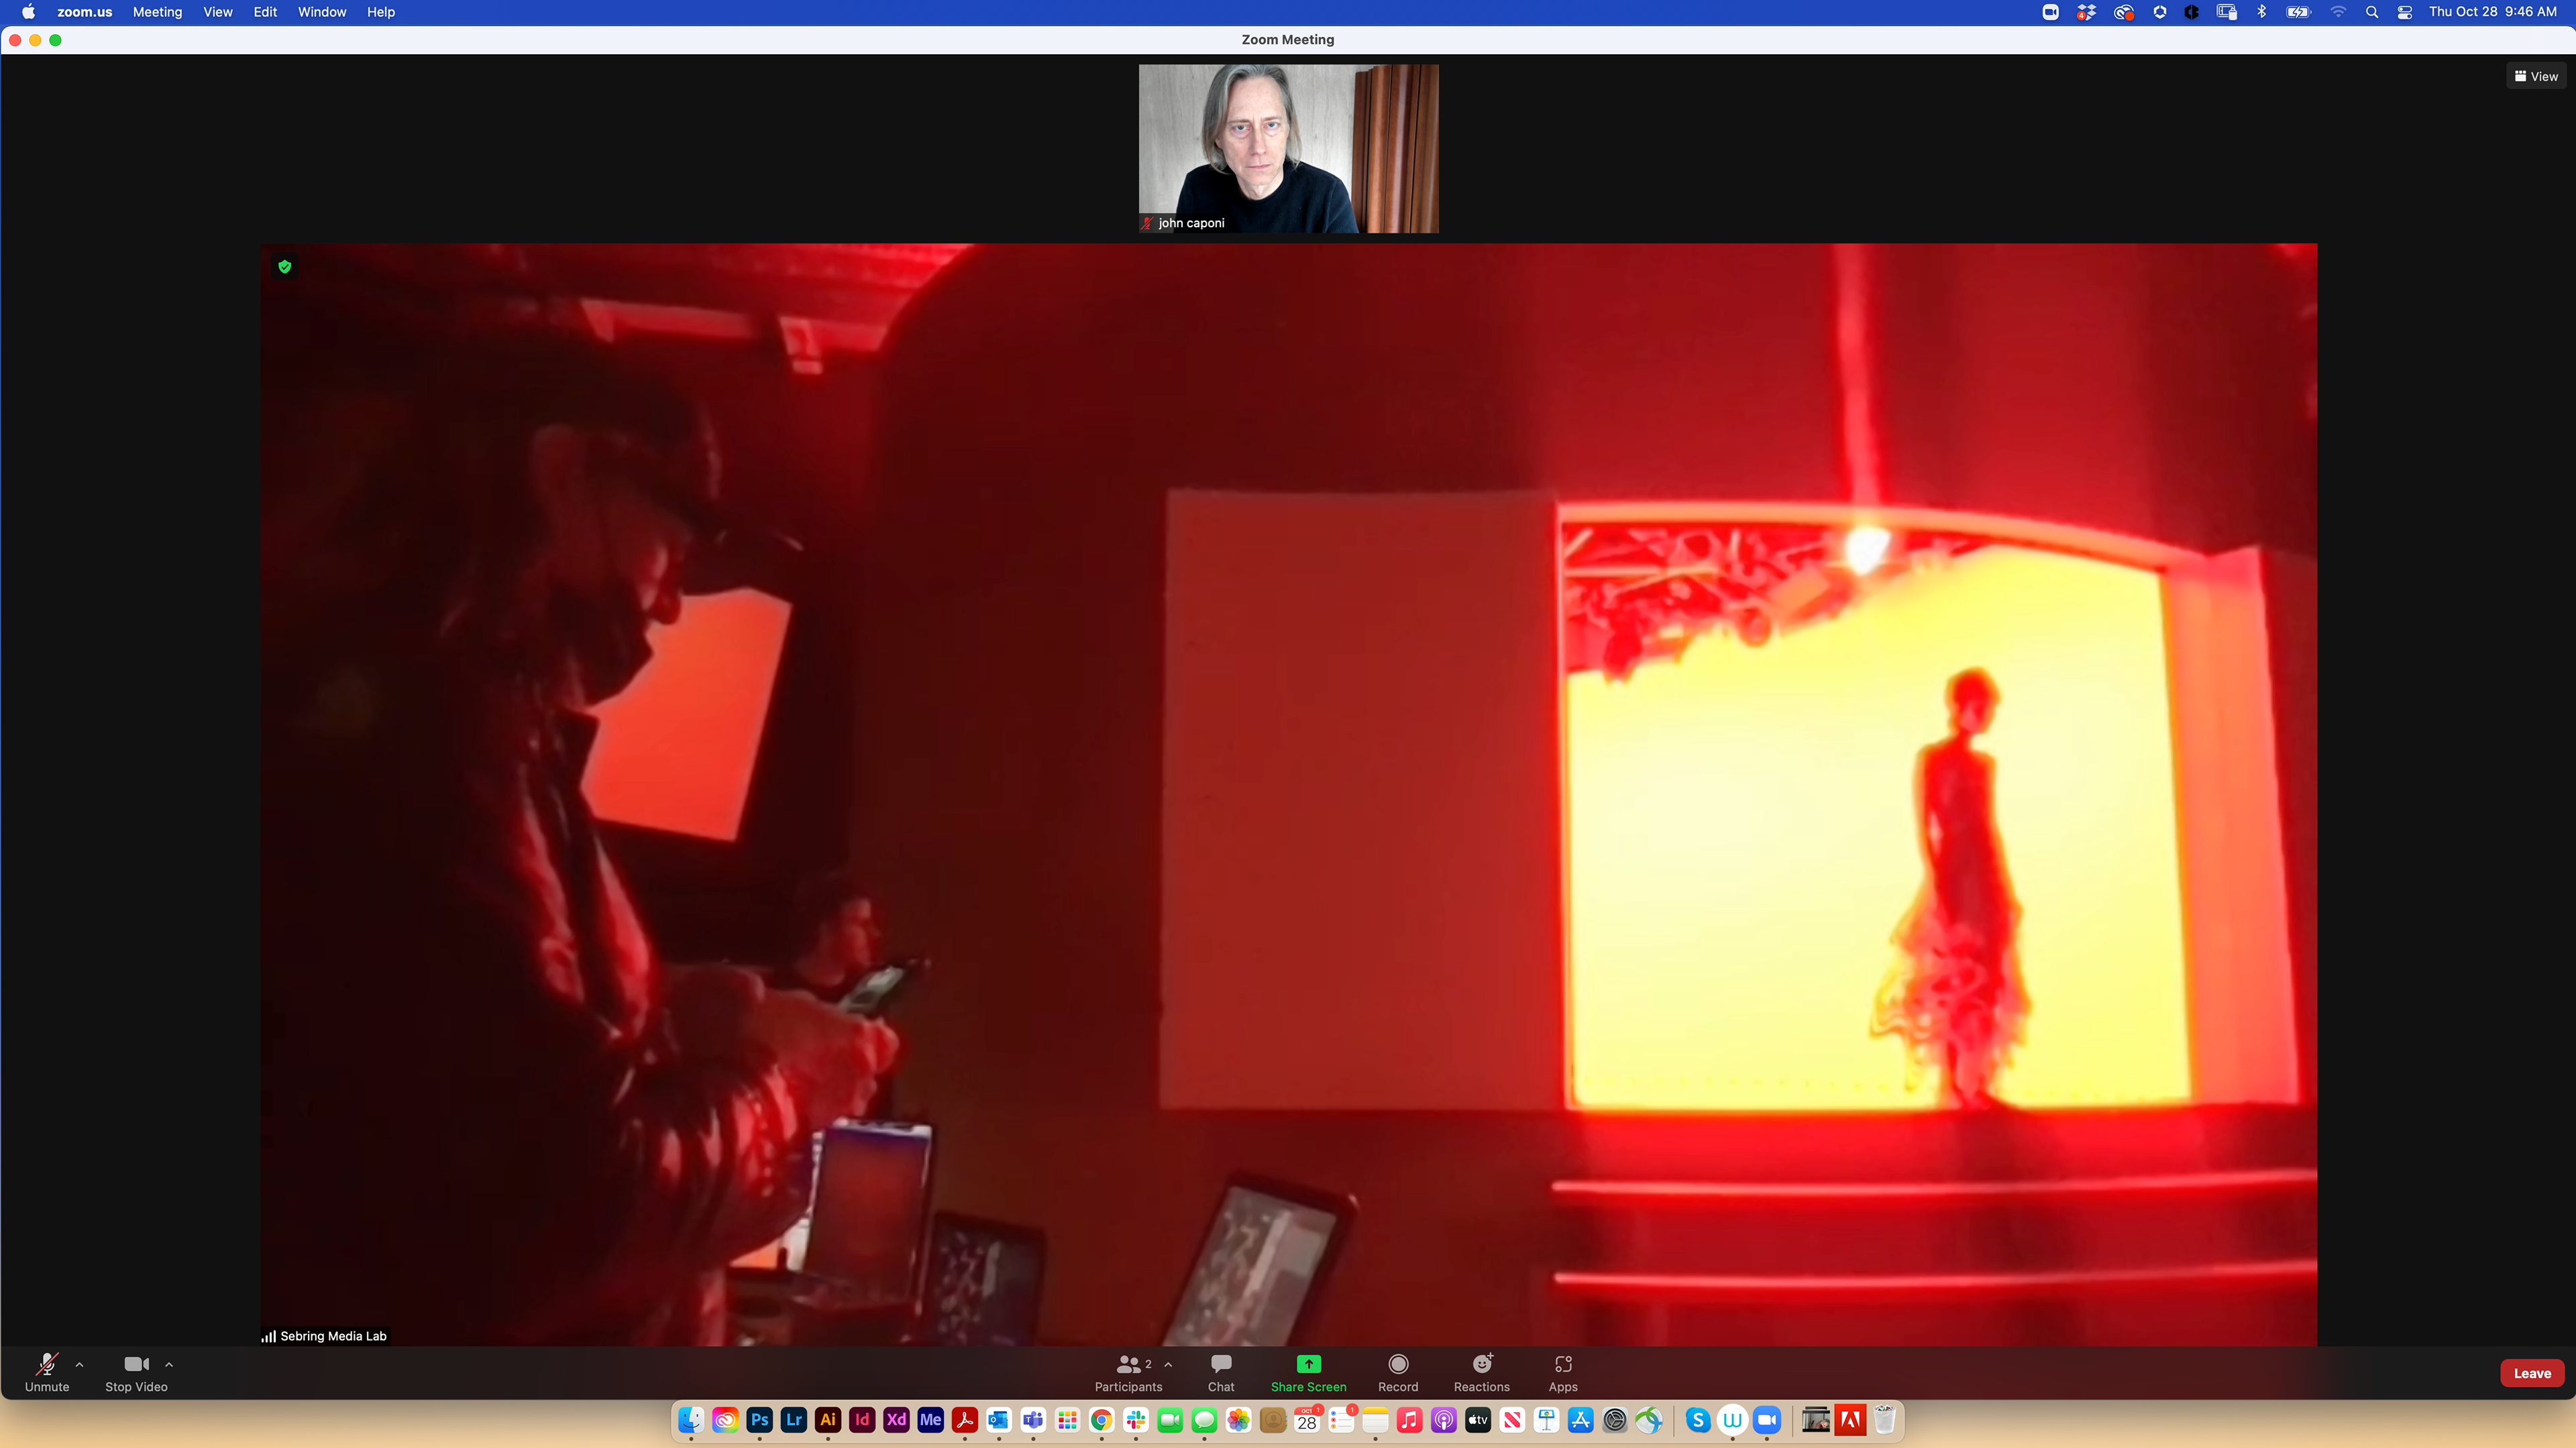Open Microsoft Teams from the Dock
Viewport: 2576px width, 1448px height.
tap(1033, 1419)
